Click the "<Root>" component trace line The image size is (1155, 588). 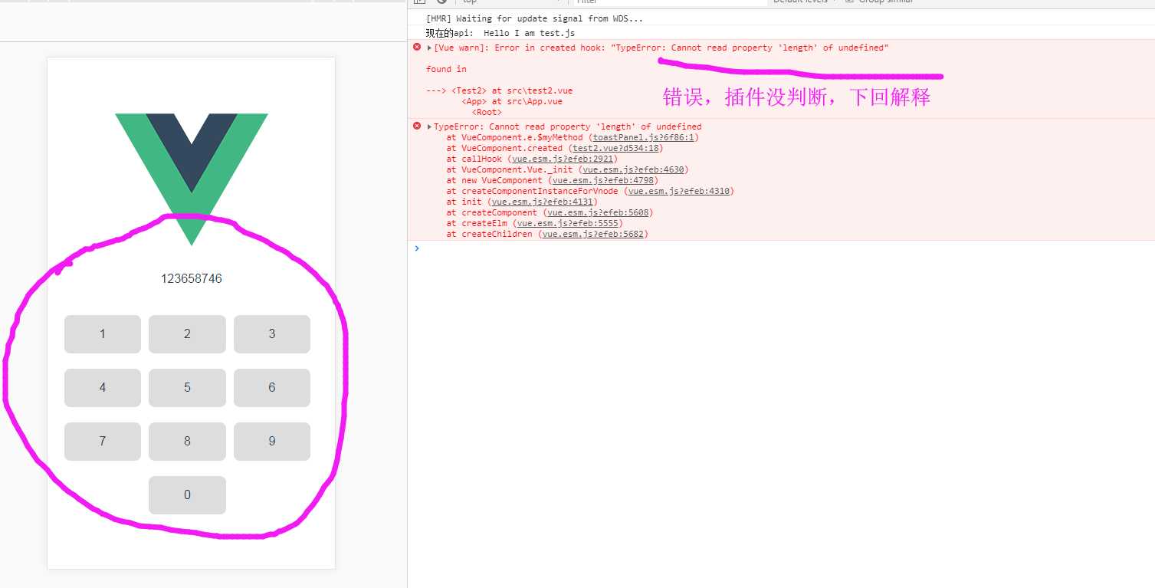[487, 112]
